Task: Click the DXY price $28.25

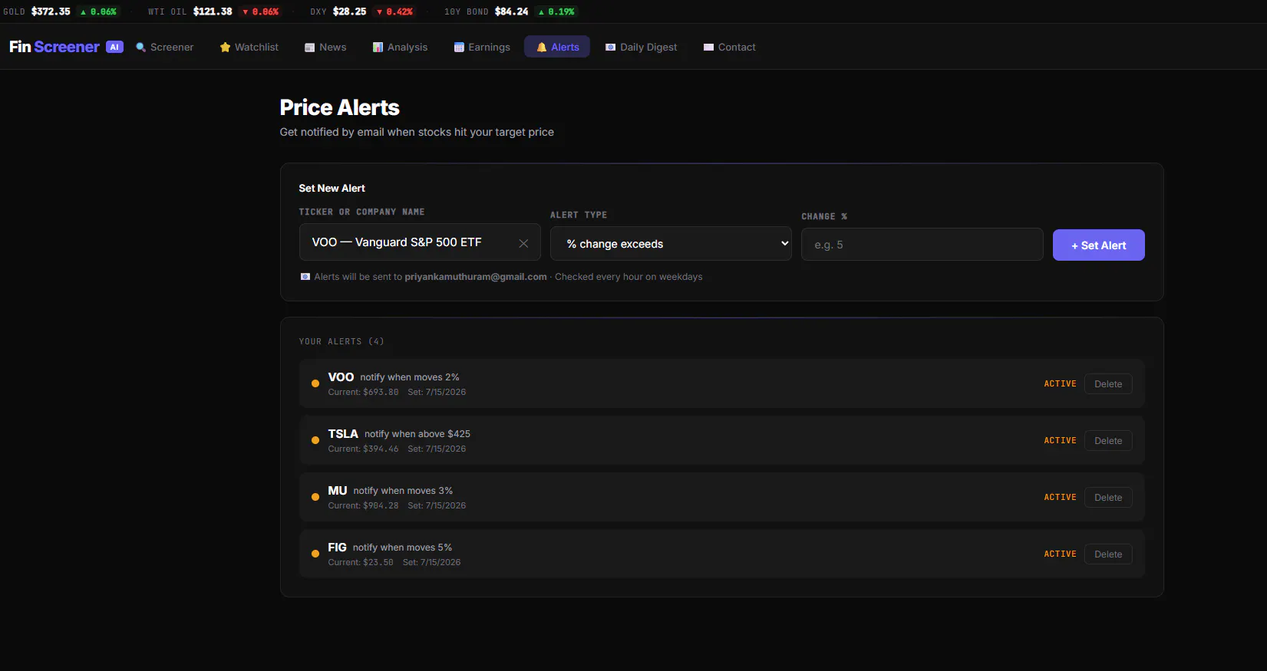Action: click(349, 12)
